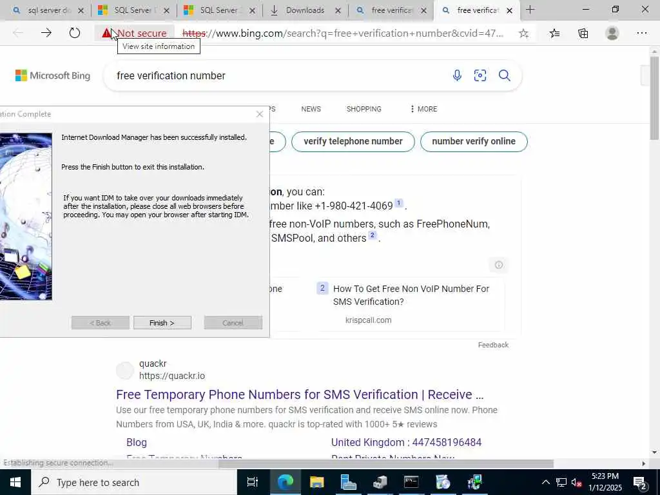Click the browser address bar URL
This screenshot has height=495, width=660.
[343, 34]
